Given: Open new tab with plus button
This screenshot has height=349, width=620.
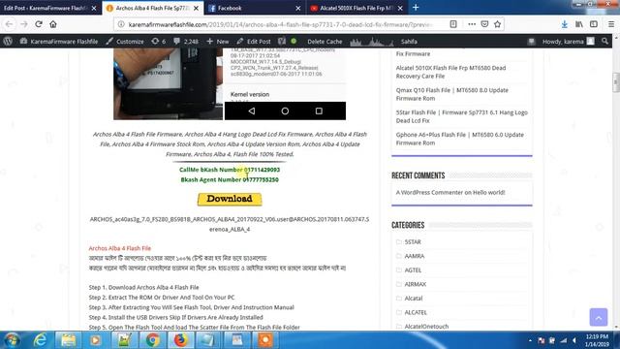Looking at the screenshot, I should (x=416, y=8).
